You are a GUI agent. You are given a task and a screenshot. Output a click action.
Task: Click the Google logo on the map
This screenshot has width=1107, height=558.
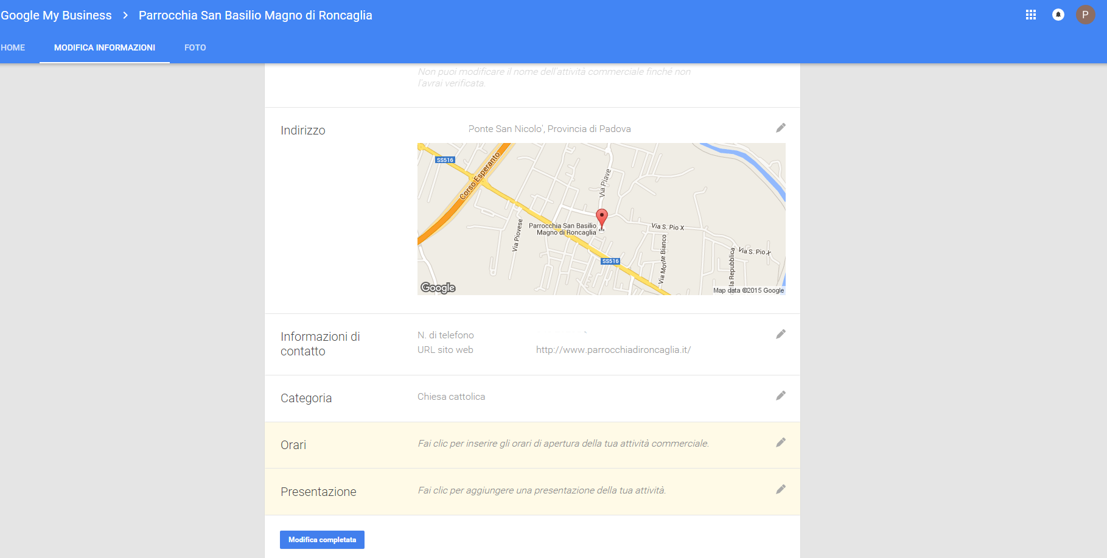point(438,288)
